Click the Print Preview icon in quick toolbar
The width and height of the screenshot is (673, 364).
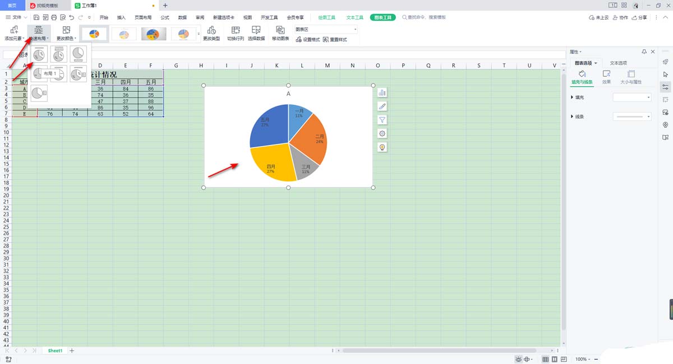62,17
